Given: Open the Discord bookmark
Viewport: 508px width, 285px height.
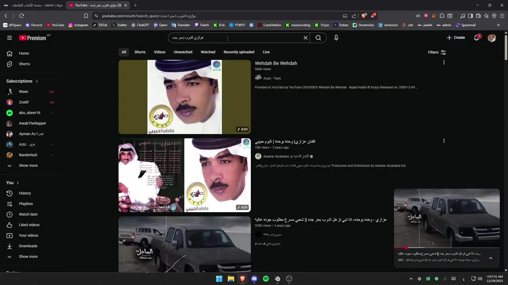Looking at the screenshot, I should coord(34,25).
